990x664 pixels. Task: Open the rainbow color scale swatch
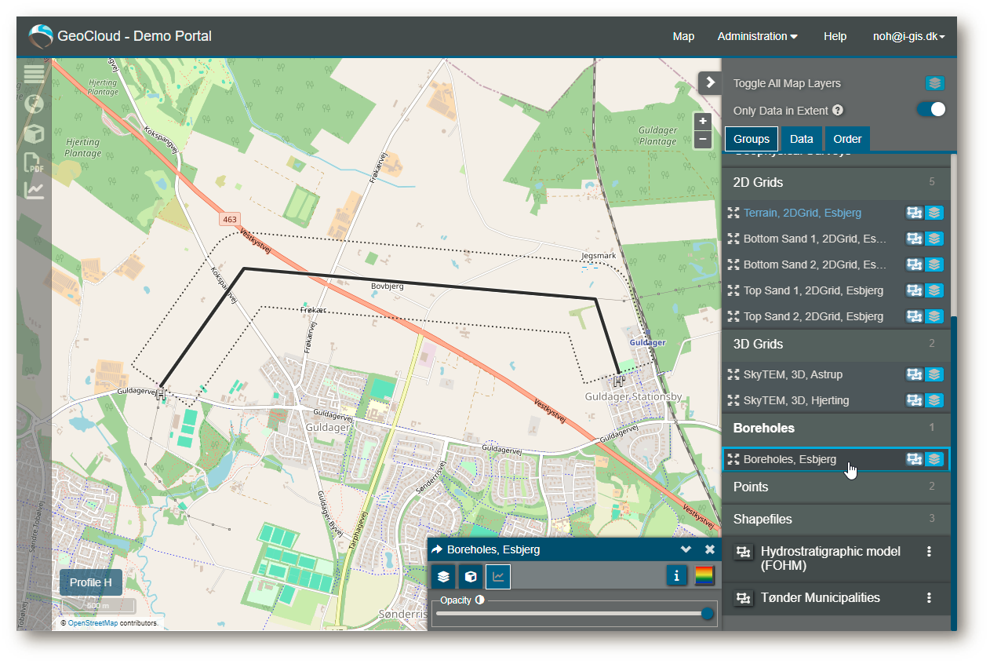coord(704,576)
